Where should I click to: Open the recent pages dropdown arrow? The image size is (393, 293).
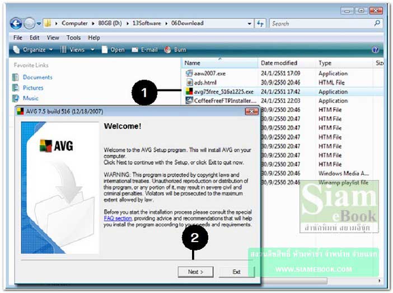pyautogui.click(x=39, y=23)
